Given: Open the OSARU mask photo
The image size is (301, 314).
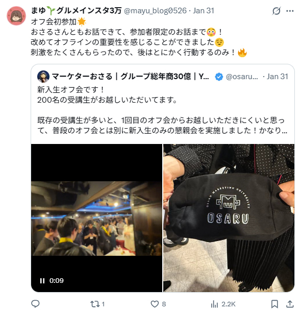Looking at the screenshot, I should pyautogui.click(x=229, y=218).
